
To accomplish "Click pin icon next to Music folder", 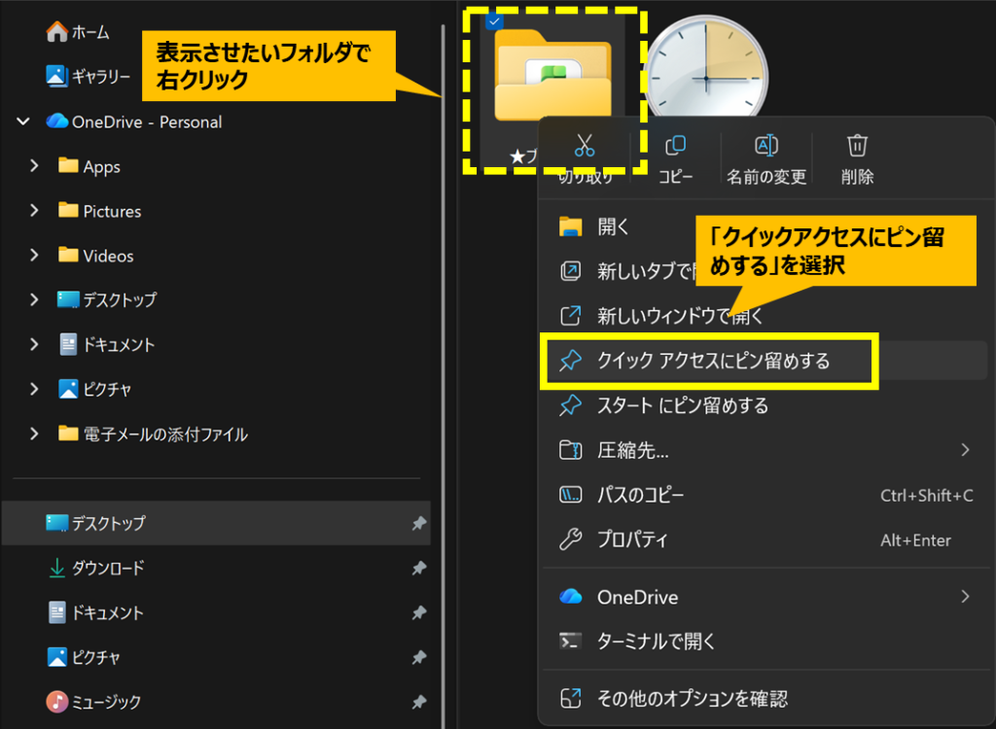I will coord(418,702).
